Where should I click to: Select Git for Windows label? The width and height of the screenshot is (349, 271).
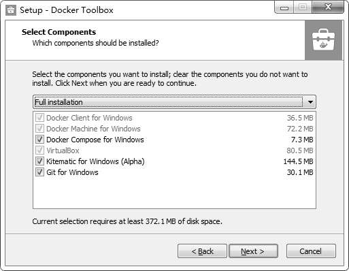(x=72, y=172)
